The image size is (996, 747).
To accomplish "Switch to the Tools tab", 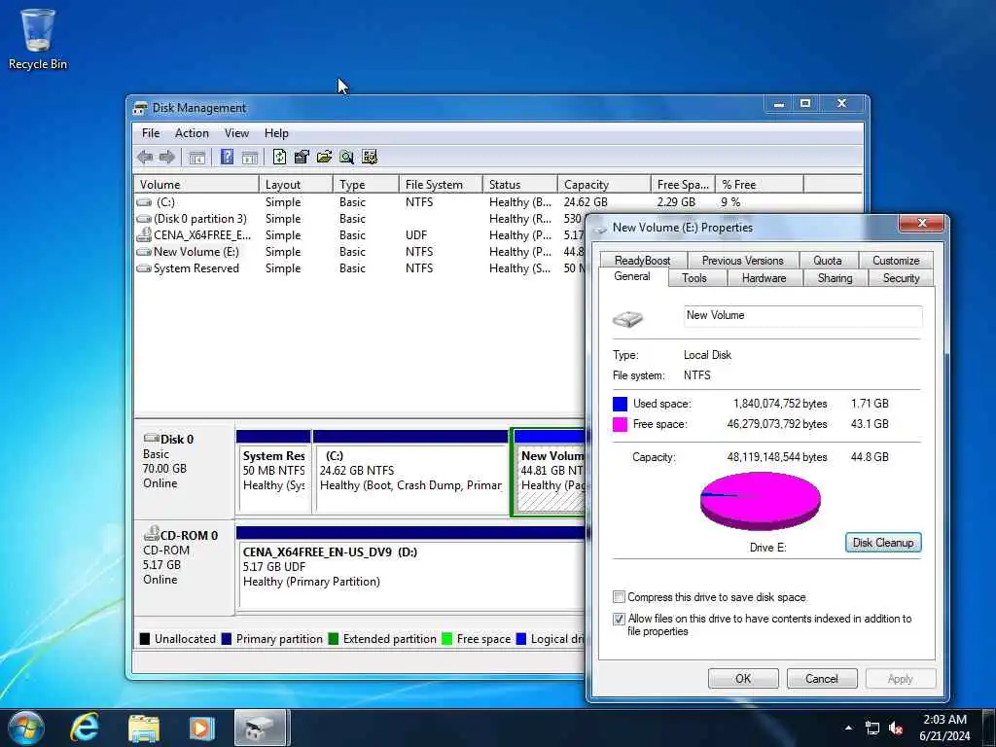I will tap(694, 277).
